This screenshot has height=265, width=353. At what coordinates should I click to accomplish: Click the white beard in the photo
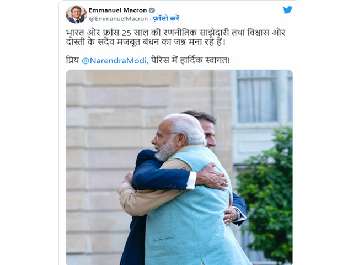(x=166, y=151)
